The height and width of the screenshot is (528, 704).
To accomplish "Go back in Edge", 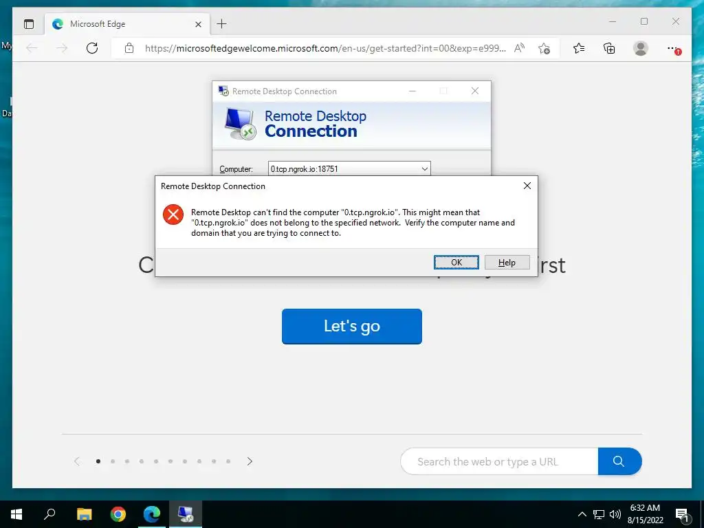I will (x=32, y=48).
